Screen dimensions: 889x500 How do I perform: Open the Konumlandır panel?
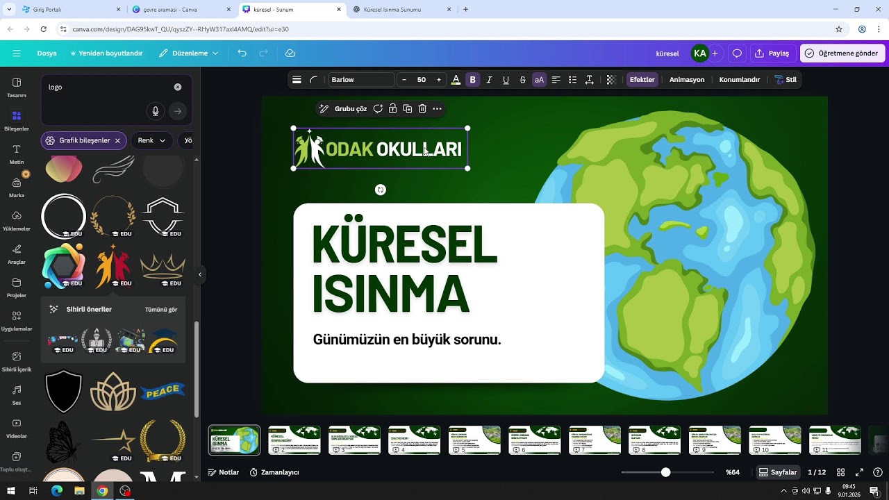click(x=740, y=80)
